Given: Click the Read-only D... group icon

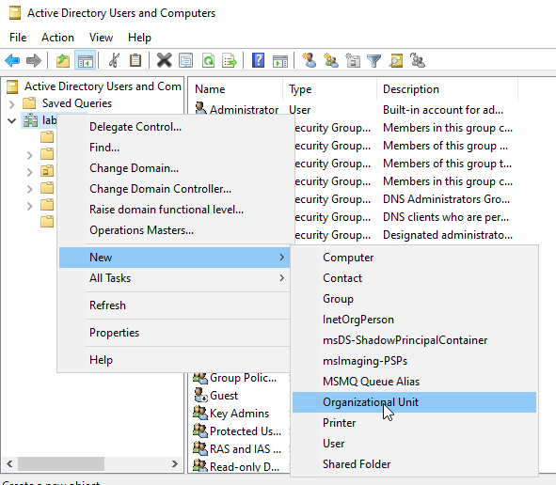Looking at the screenshot, I should [200, 465].
